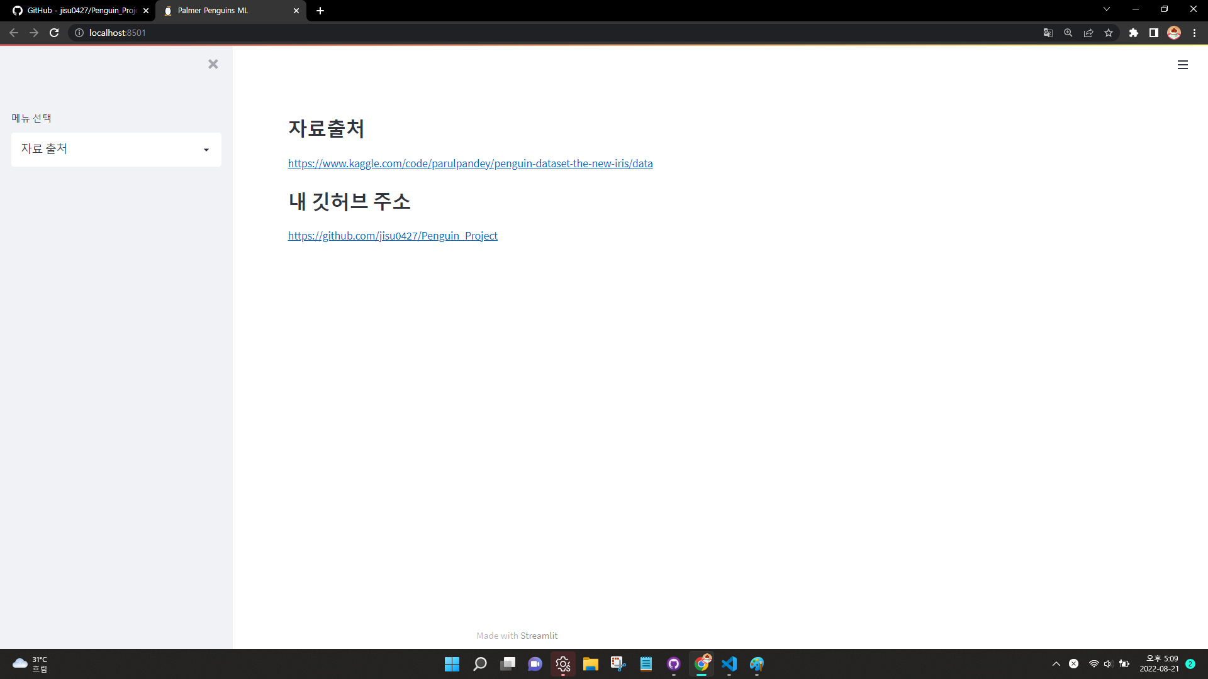Image resolution: width=1208 pixels, height=679 pixels.
Task: Open GitHub Desktop from the taskbar
Action: click(x=674, y=664)
